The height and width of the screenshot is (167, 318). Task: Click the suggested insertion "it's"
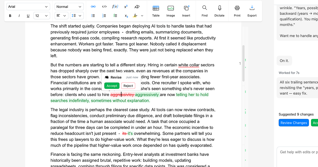(130, 134)
